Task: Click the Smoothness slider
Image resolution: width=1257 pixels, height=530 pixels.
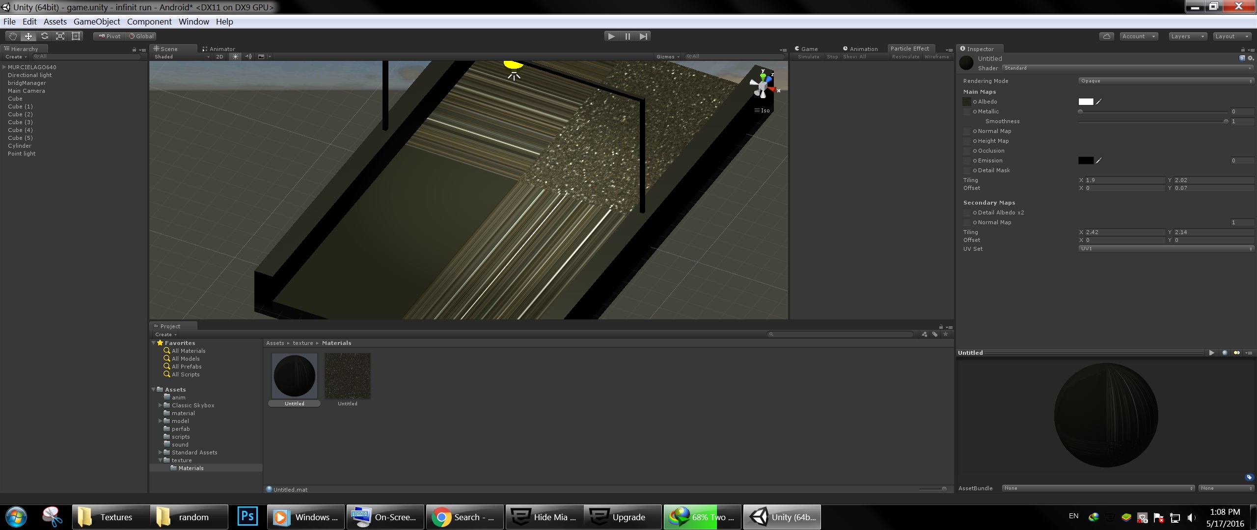Action: click(1153, 122)
